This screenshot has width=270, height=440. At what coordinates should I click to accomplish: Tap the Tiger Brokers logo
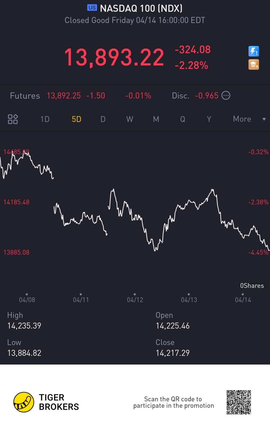24,402
